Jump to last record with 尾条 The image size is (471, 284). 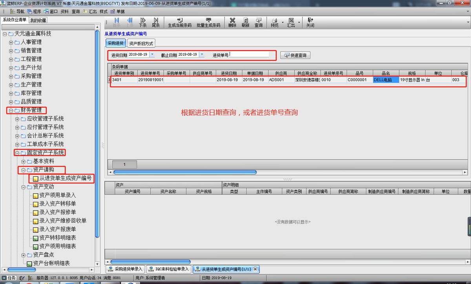point(156,22)
